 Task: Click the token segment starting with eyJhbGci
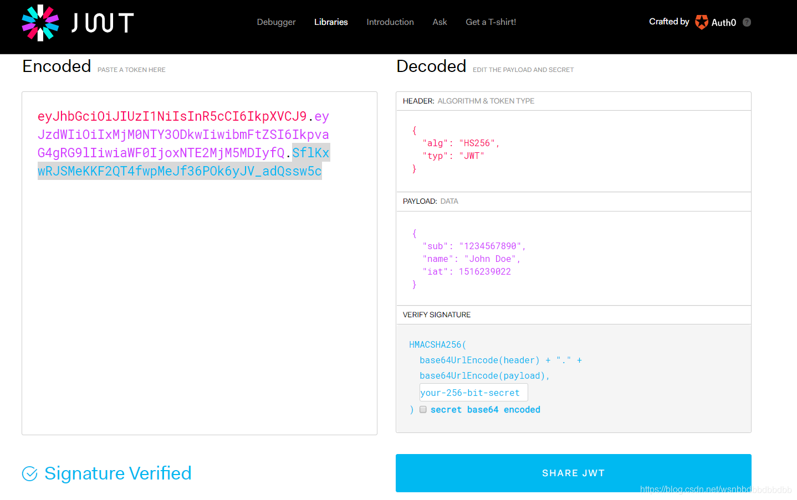click(x=172, y=116)
